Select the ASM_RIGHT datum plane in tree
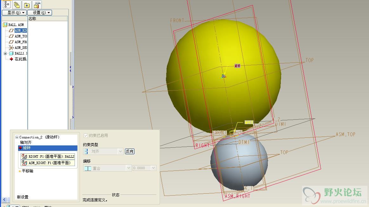 click(x=21, y=30)
